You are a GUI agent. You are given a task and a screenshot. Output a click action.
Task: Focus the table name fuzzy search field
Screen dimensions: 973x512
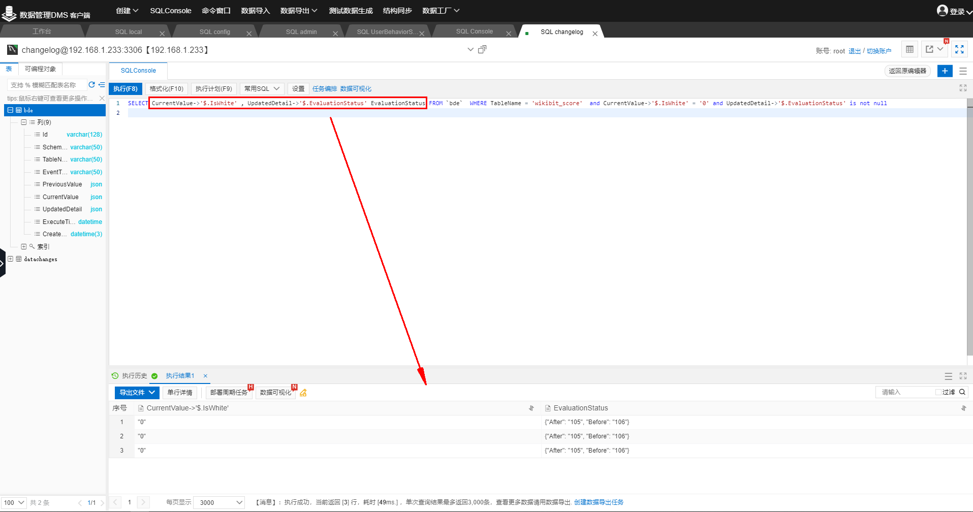coord(47,85)
